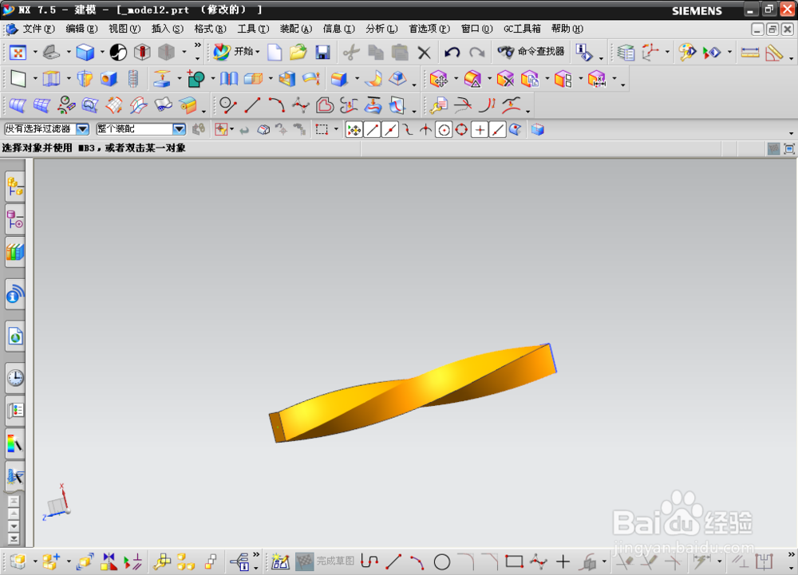Expand the 开始 button dropdown arrow

258,52
